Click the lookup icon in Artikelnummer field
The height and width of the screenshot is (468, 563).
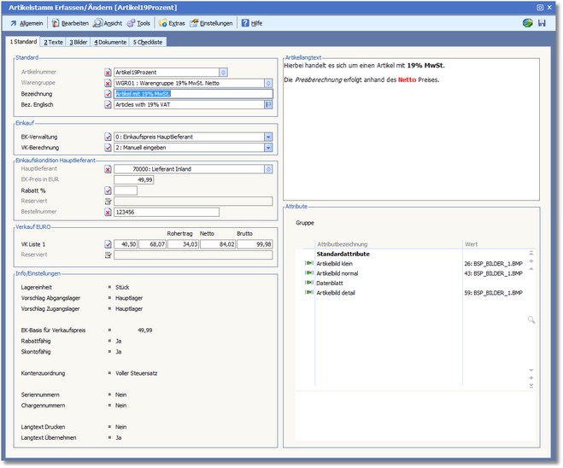pos(223,73)
